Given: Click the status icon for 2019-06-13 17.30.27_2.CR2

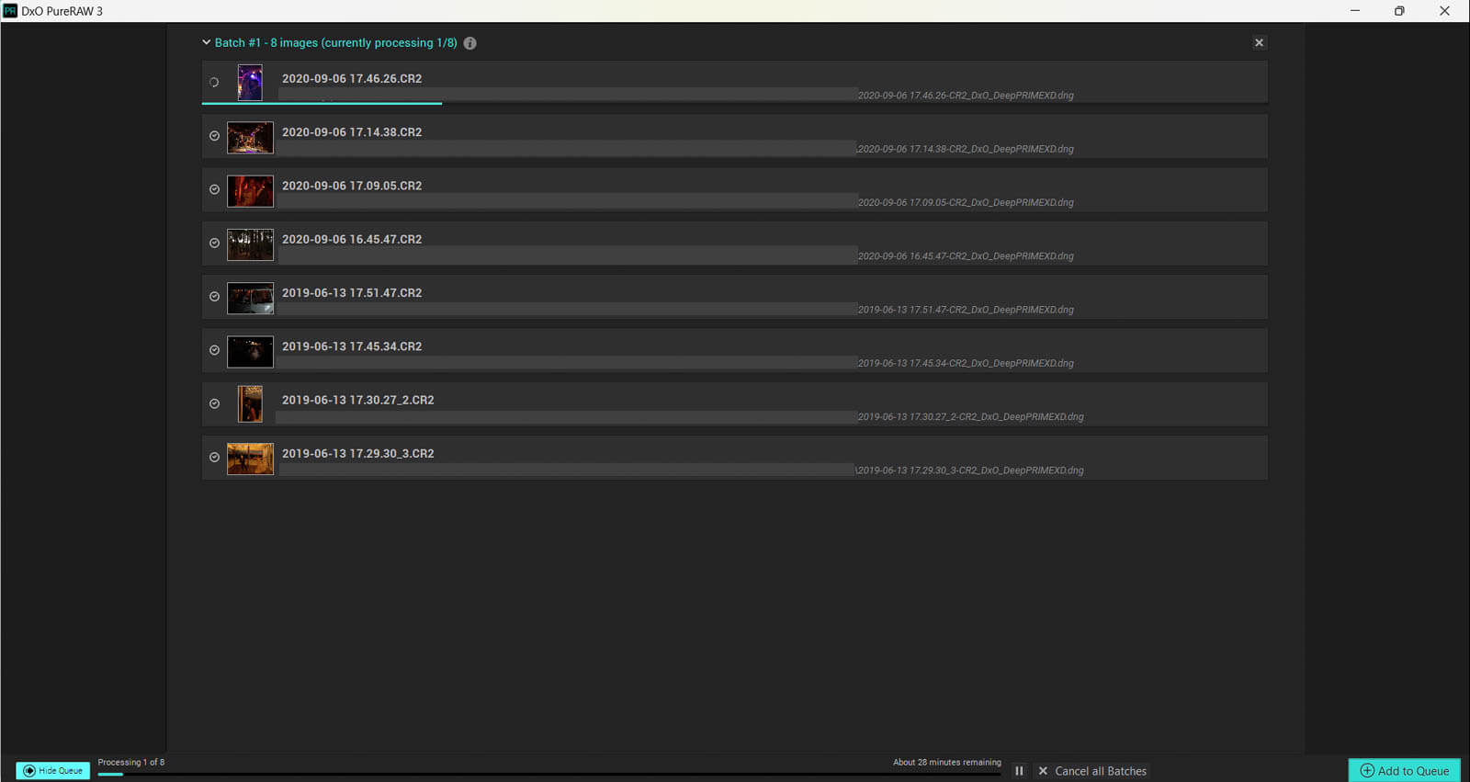Looking at the screenshot, I should [214, 404].
